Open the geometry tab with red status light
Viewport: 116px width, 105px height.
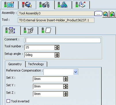[27, 5]
